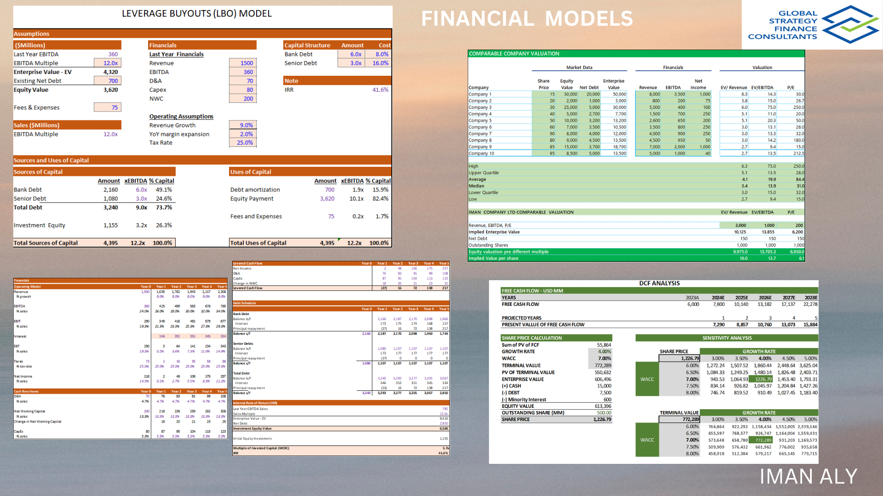Open the Operating Model financials table thumbnail

(x=120, y=358)
